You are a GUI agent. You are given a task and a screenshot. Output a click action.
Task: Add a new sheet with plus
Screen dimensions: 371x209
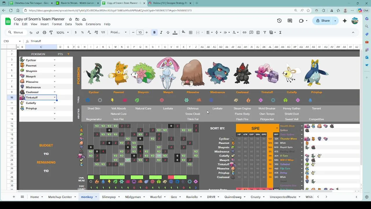pyautogui.click(x=14, y=197)
